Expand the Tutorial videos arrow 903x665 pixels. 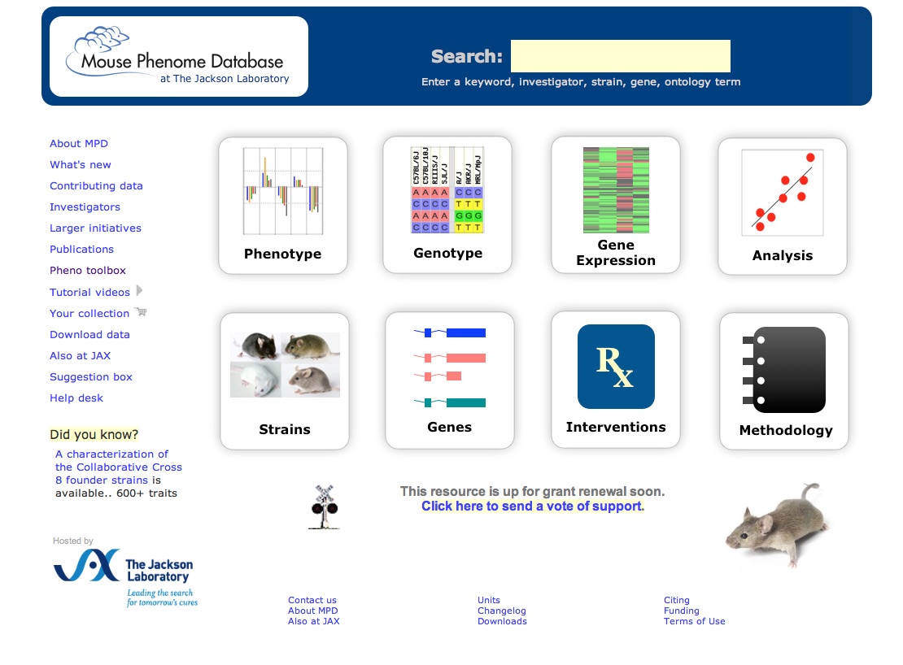(140, 291)
